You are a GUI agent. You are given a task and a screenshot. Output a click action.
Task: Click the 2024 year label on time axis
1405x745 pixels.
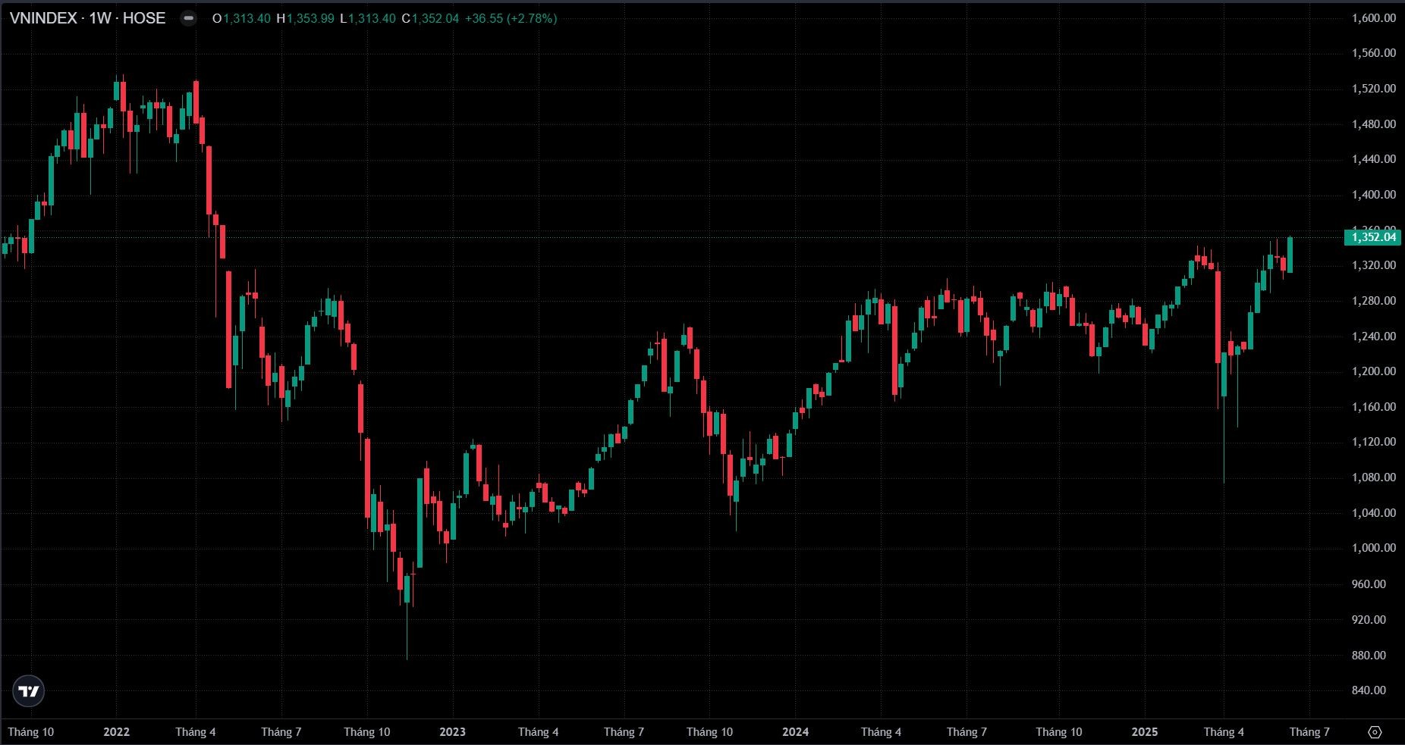(x=796, y=732)
